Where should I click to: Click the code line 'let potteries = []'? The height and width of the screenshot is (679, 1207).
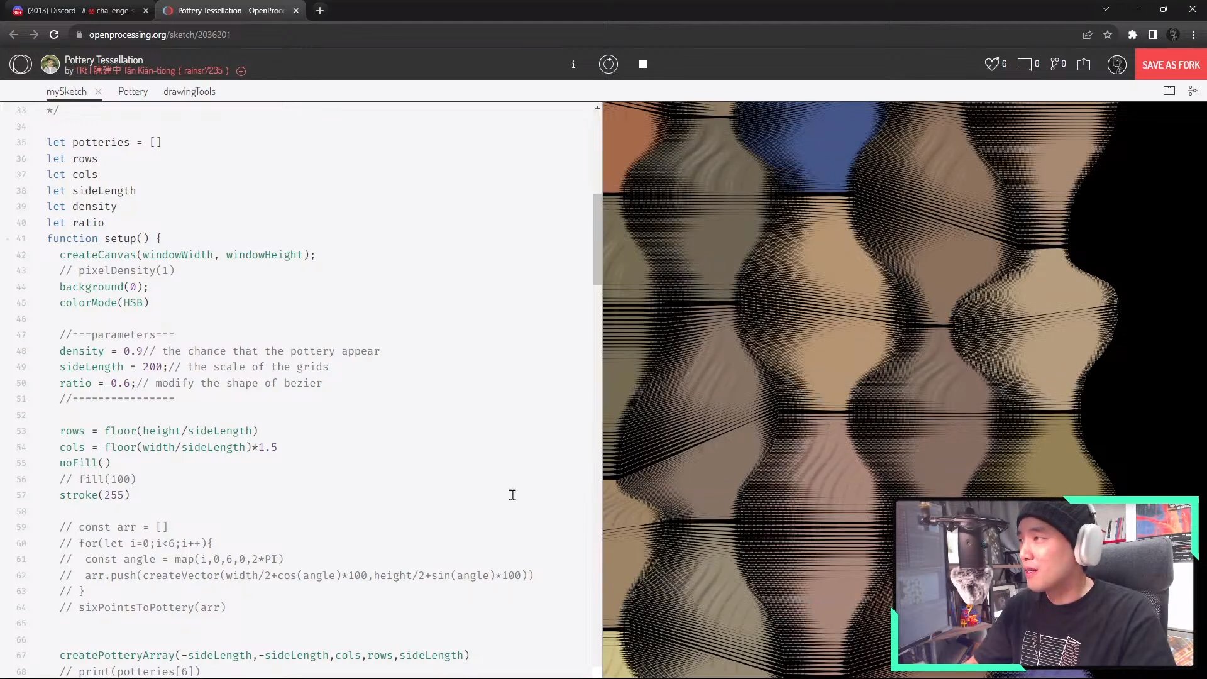click(x=104, y=143)
